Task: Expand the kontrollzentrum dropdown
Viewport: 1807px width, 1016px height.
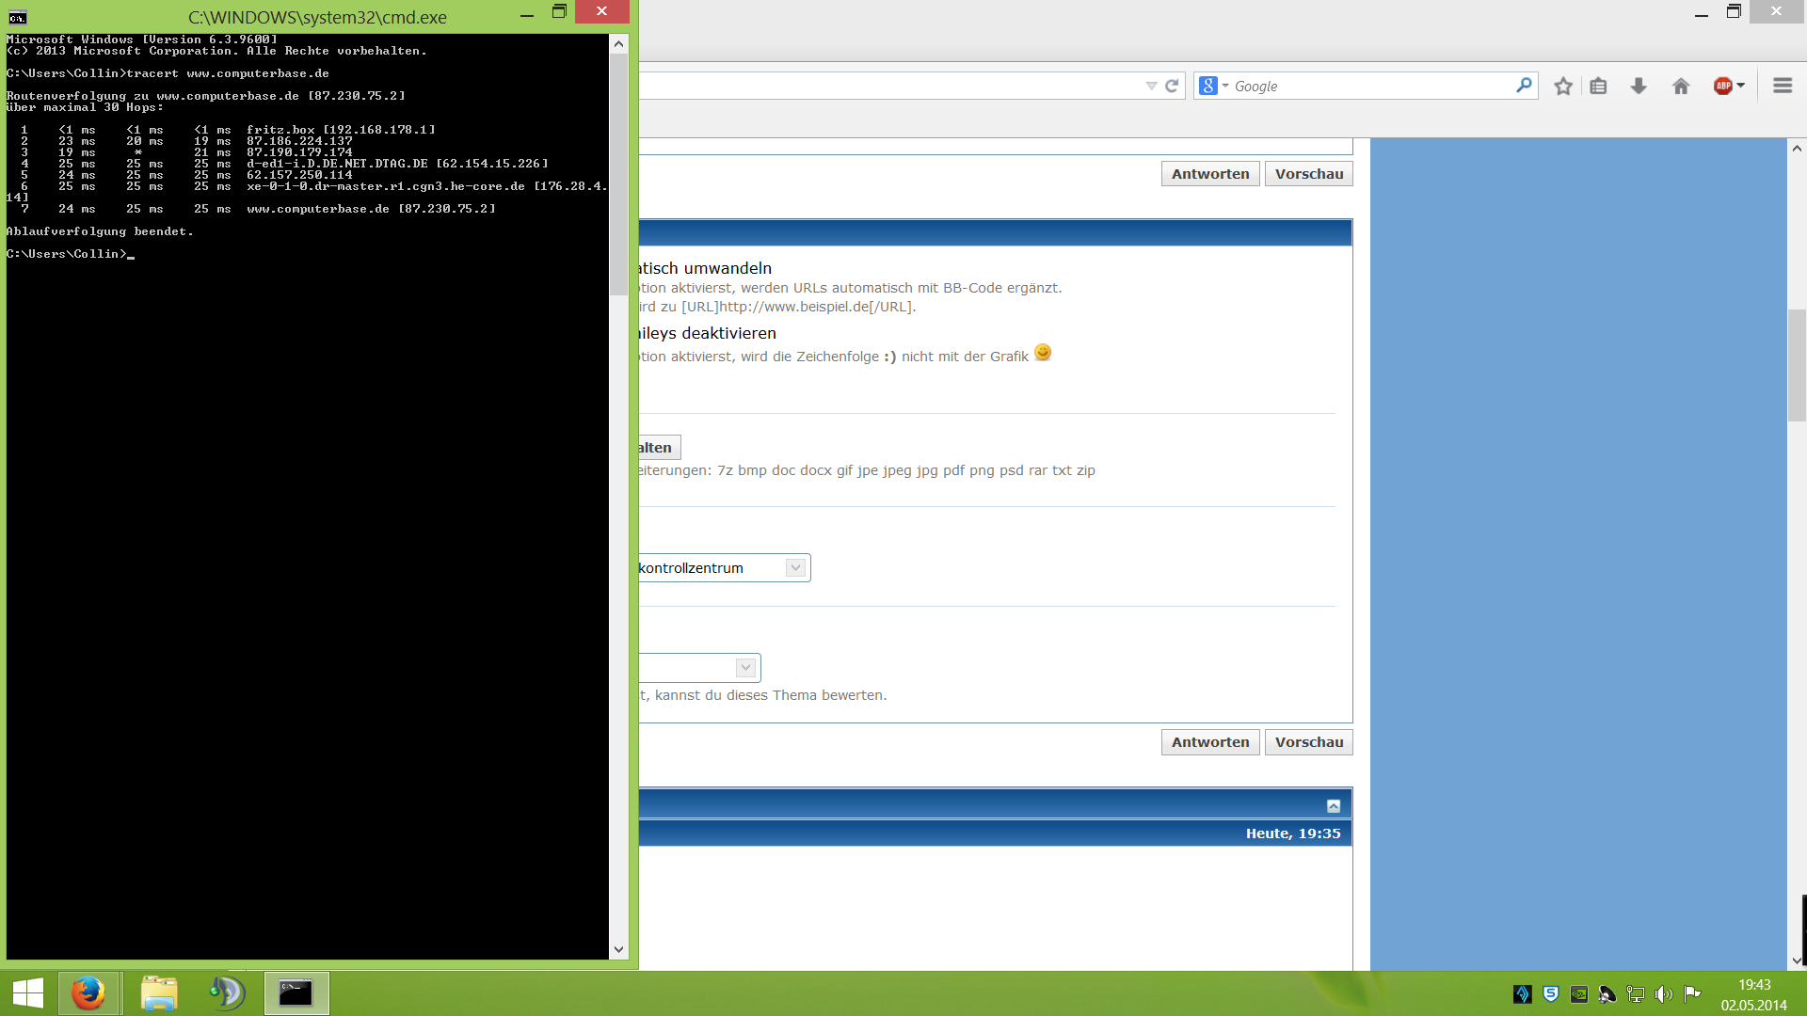Action: (x=795, y=568)
